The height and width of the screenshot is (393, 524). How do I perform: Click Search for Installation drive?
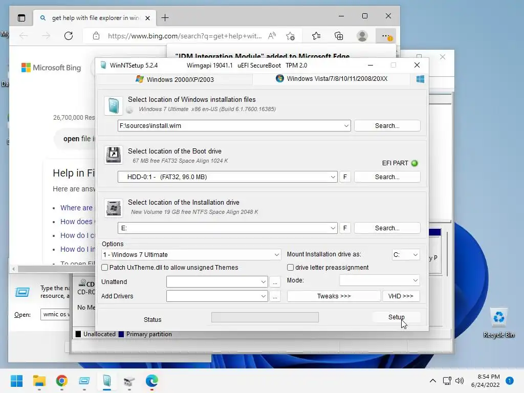coord(387,228)
